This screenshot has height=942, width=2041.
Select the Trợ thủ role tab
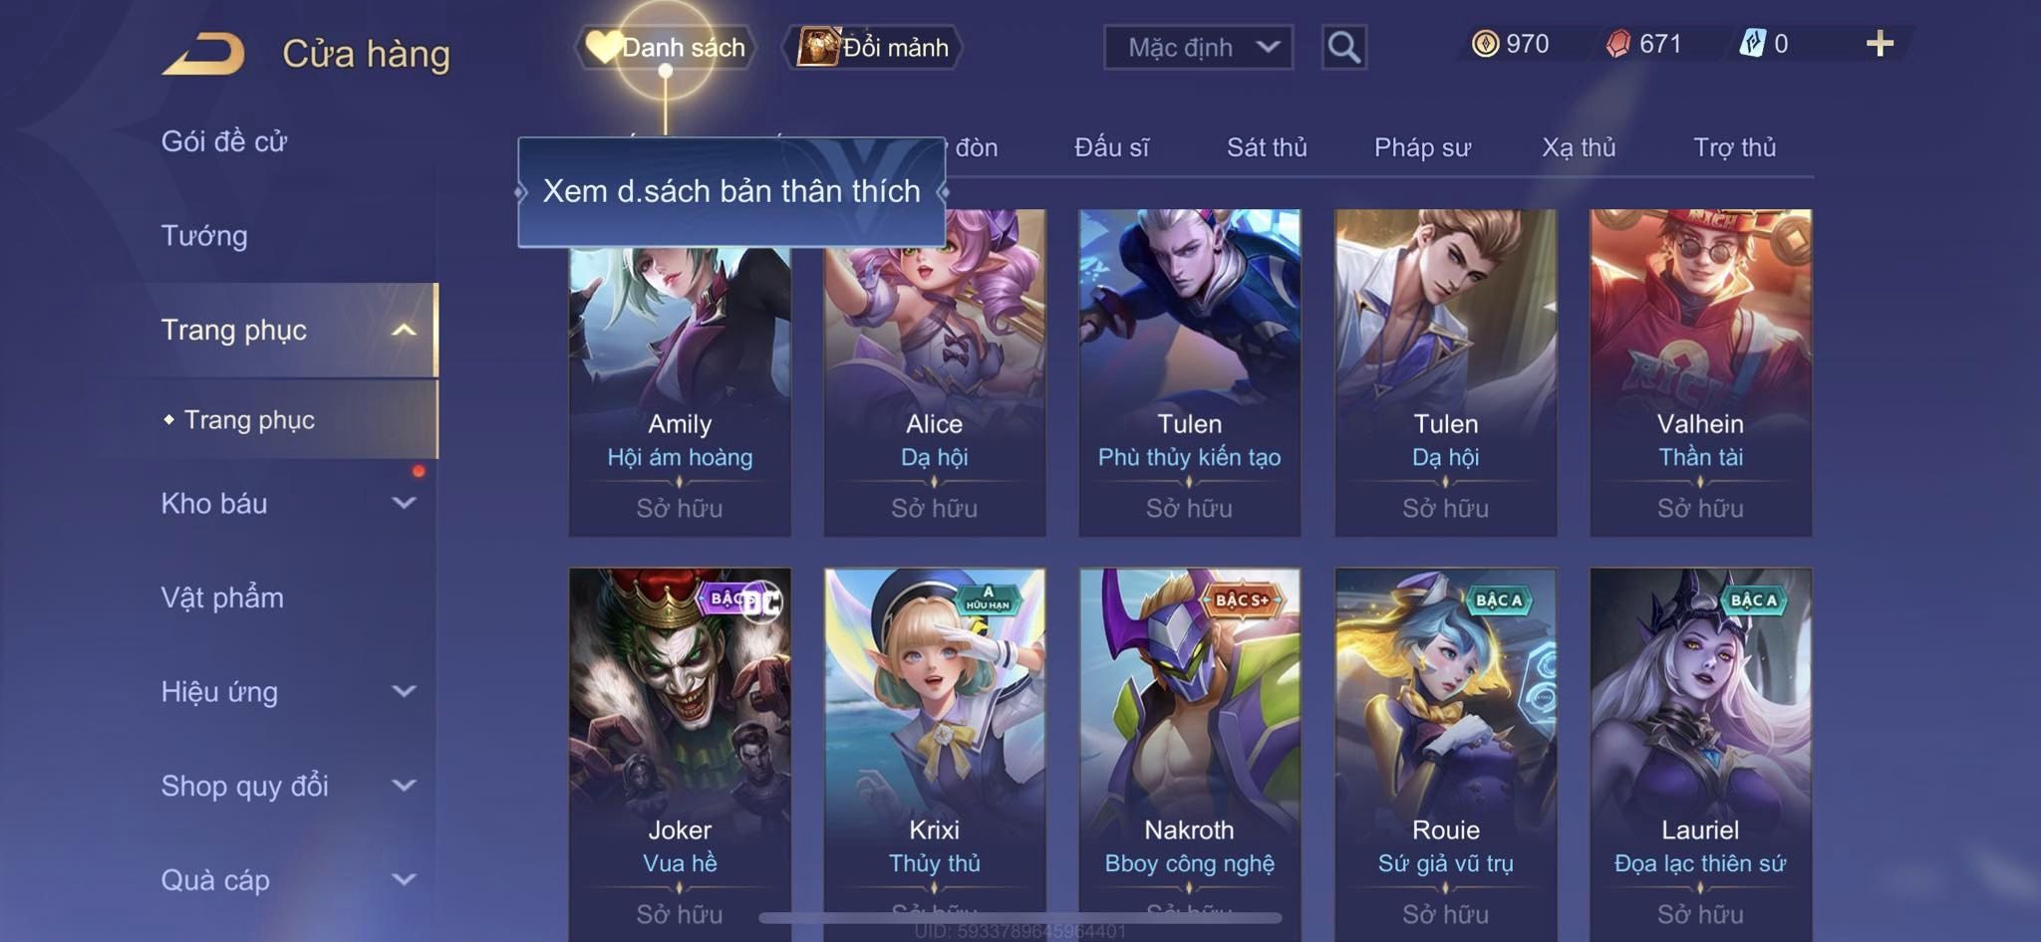(x=1735, y=147)
